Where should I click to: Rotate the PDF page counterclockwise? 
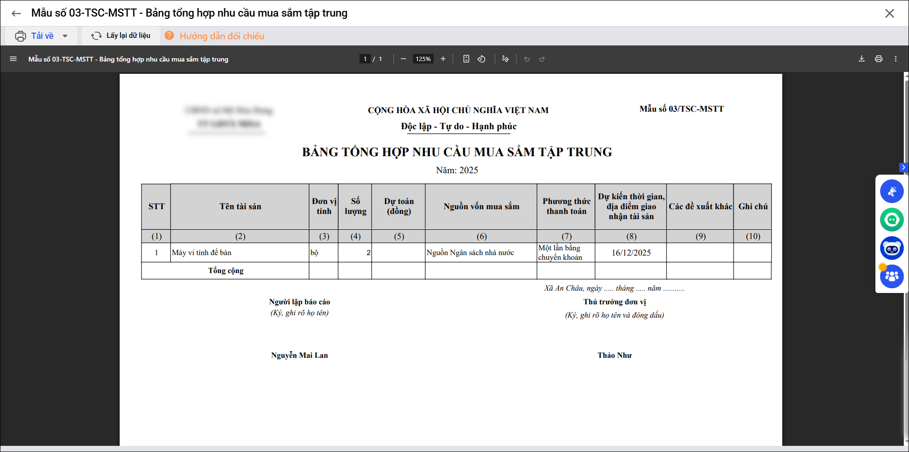[481, 59]
